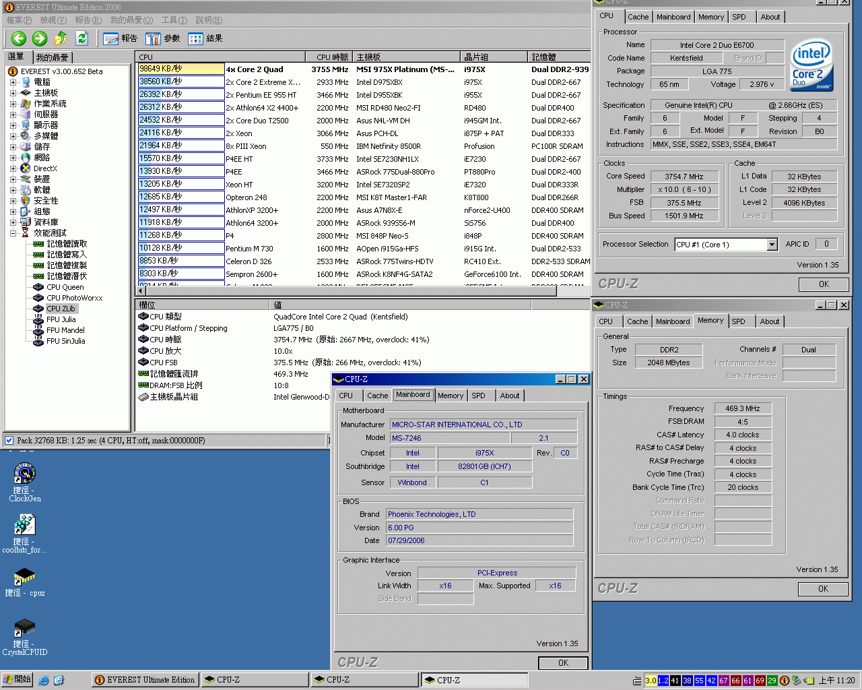Viewport: 862px width, 690px height.
Task: Click OK in the Memory CPU-Z window
Action: pyautogui.click(x=823, y=589)
